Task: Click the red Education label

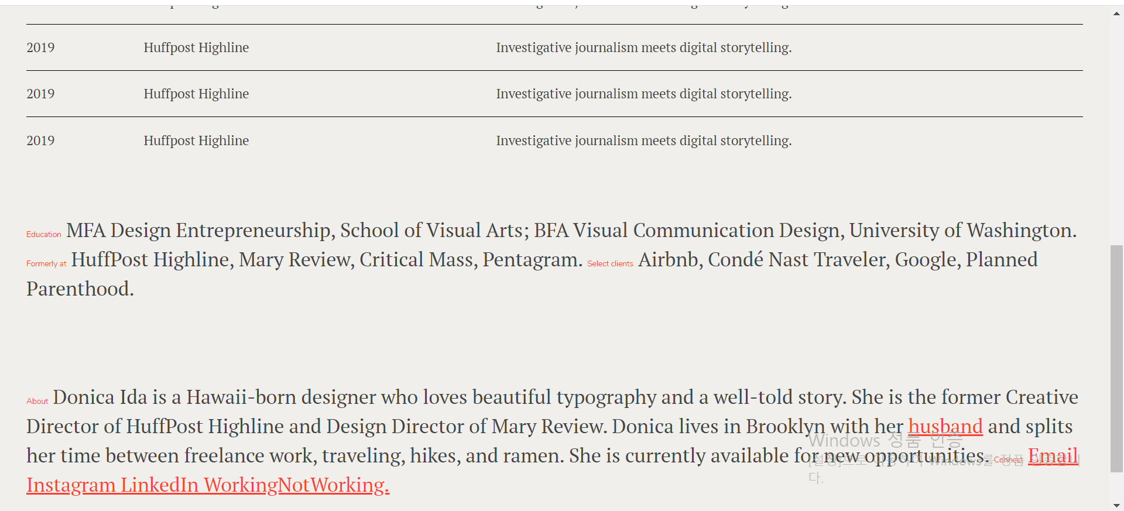Action: coord(44,234)
